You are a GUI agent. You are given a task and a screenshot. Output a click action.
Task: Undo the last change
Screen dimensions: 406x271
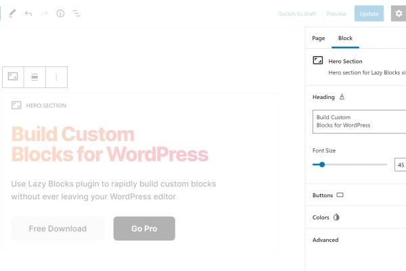28,14
